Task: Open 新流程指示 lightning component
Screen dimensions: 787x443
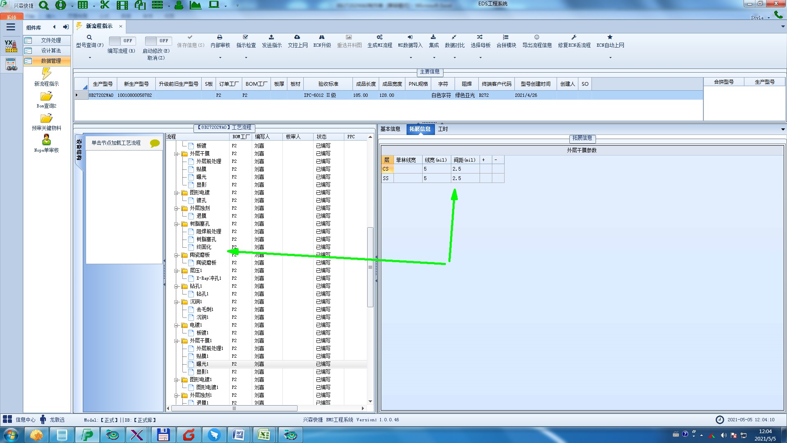Action: click(46, 77)
